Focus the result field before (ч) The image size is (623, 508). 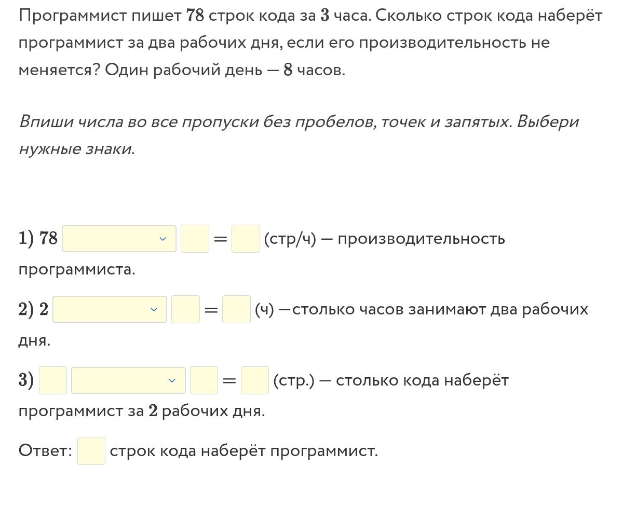point(236,309)
